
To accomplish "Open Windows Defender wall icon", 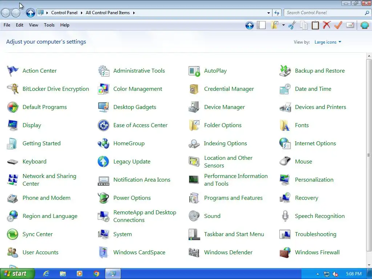I will [x=194, y=252].
